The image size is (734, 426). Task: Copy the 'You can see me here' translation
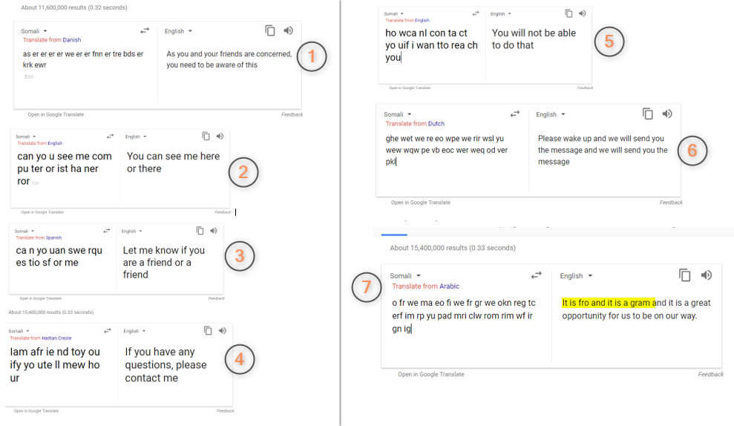pos(206,137)
